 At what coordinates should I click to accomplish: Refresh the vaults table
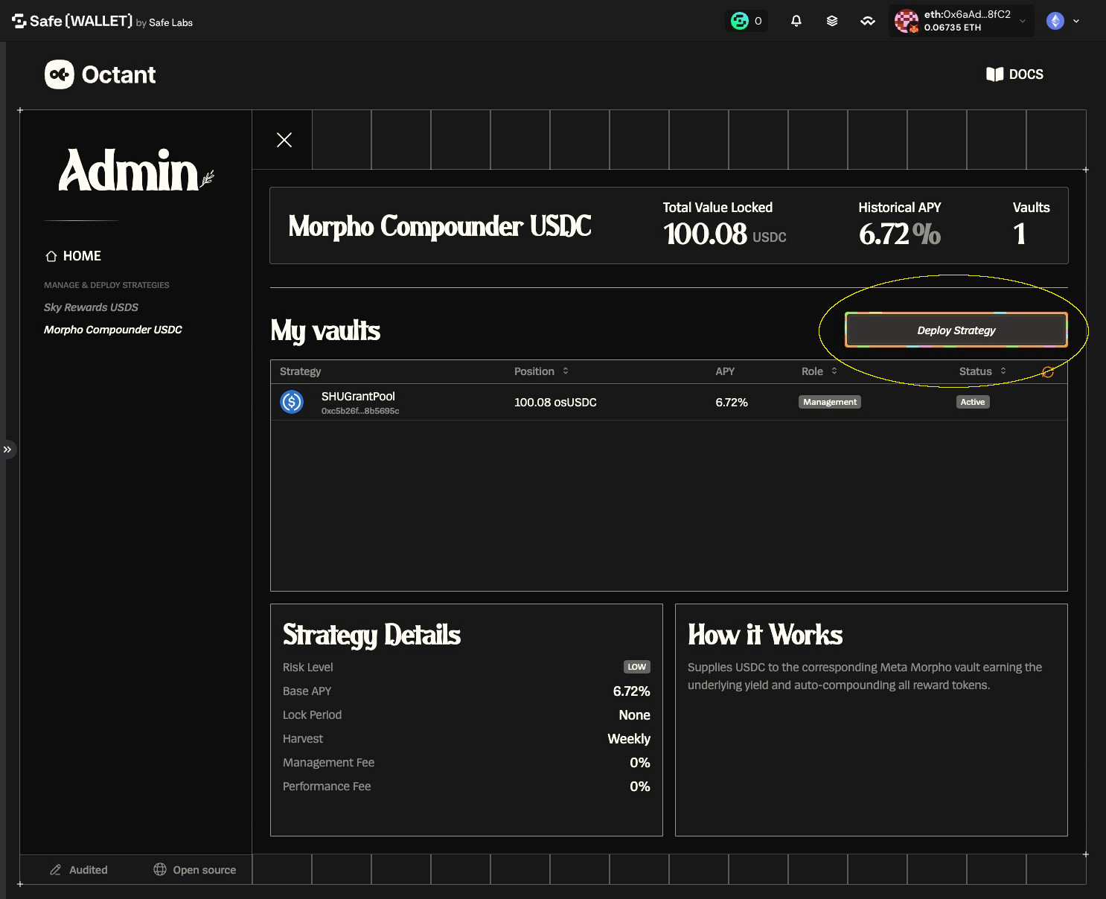1048,372
